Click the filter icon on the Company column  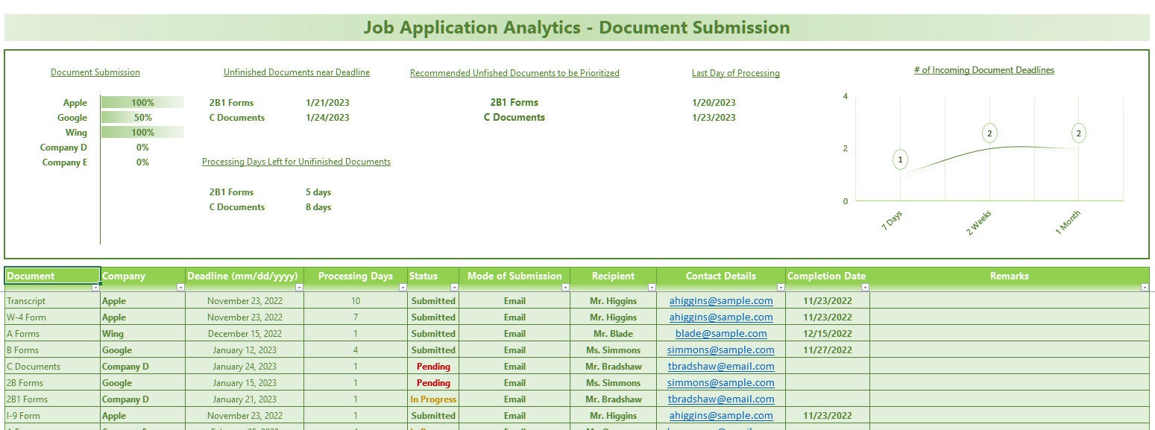pos(180,286)
